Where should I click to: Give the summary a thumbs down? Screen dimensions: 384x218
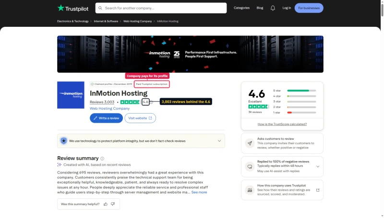(x=113, y=204)
